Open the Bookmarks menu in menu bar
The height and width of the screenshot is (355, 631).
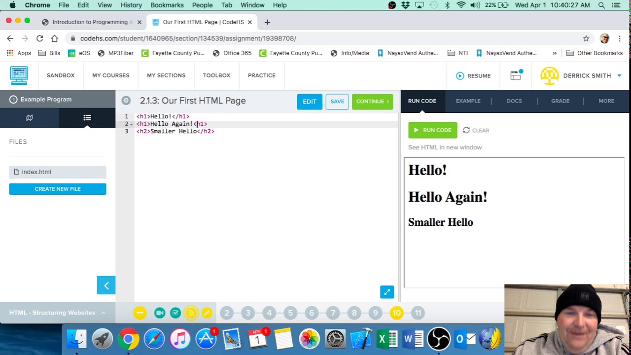click(x=167, y=5)
